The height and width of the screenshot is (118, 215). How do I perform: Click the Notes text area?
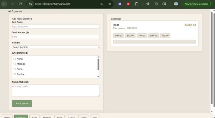[56, 91]
